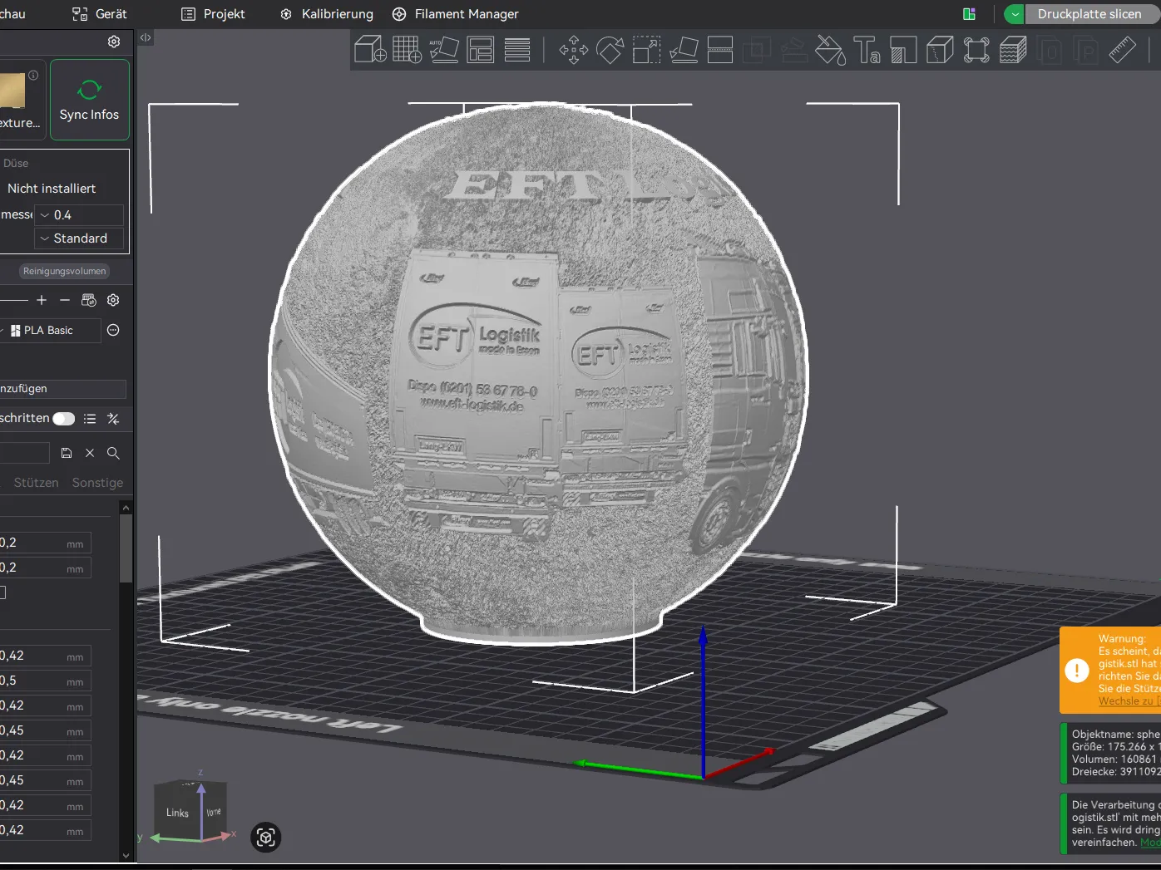Open the Standard nozzle type dropdown
Image resolution: width=1161 pixels, height=870 pixels.
(79, 238)
